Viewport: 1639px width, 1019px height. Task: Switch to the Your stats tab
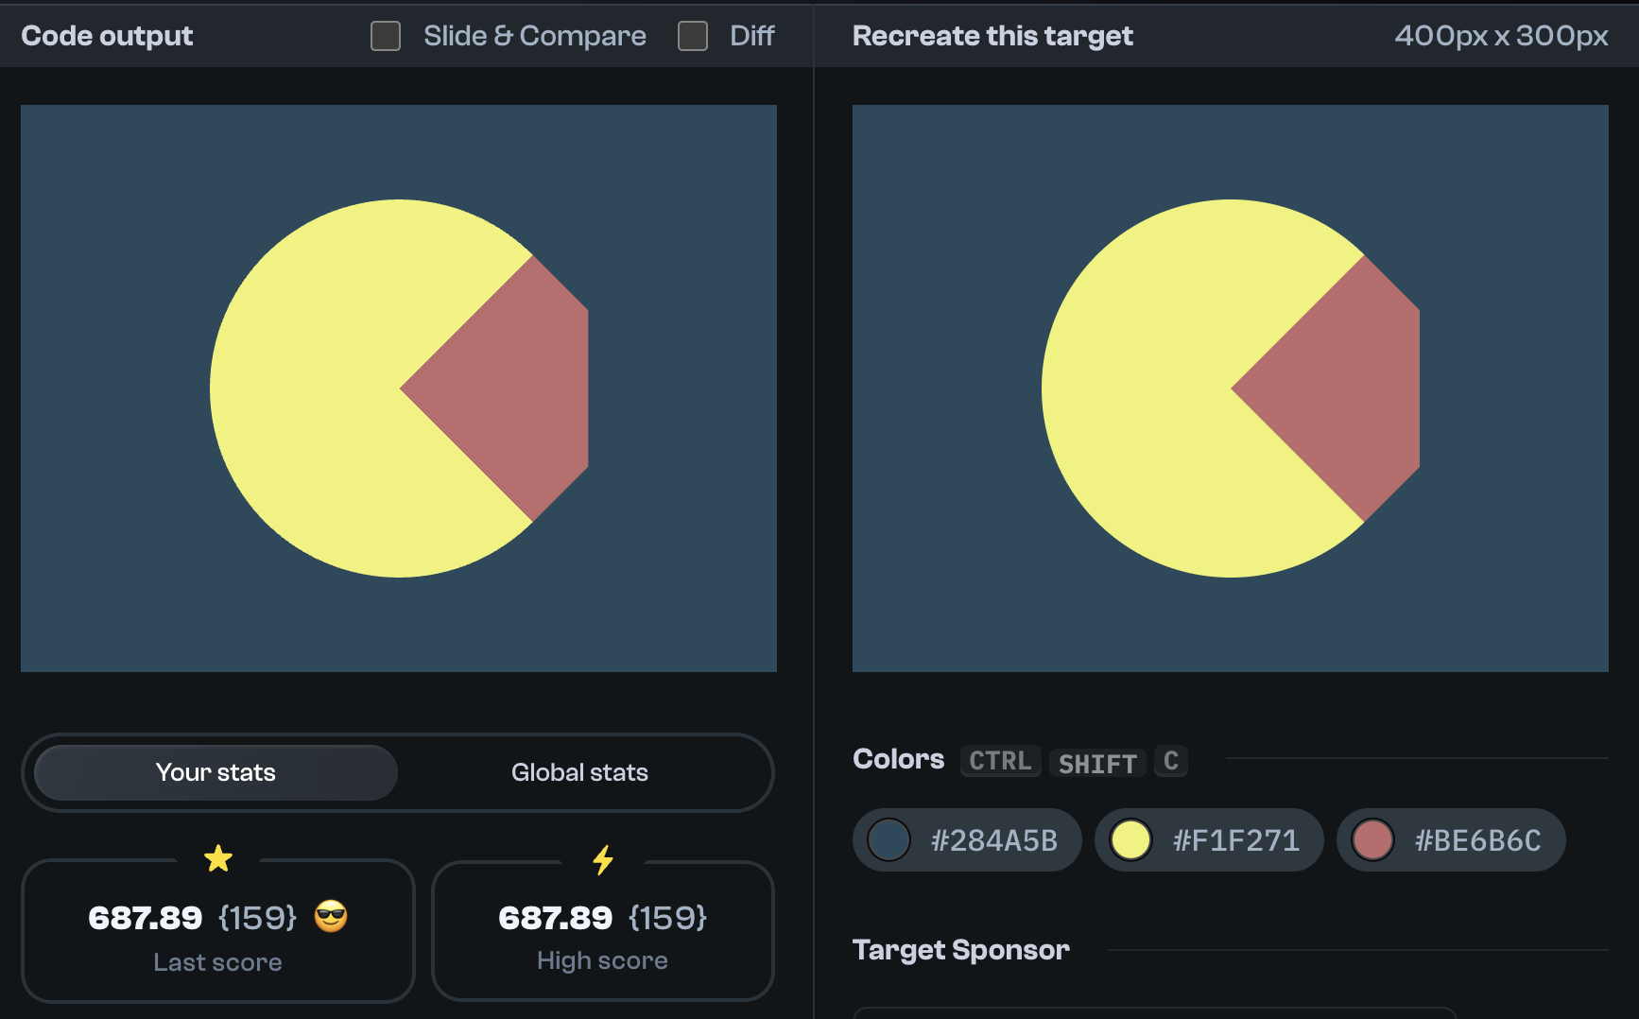(216, 772)
